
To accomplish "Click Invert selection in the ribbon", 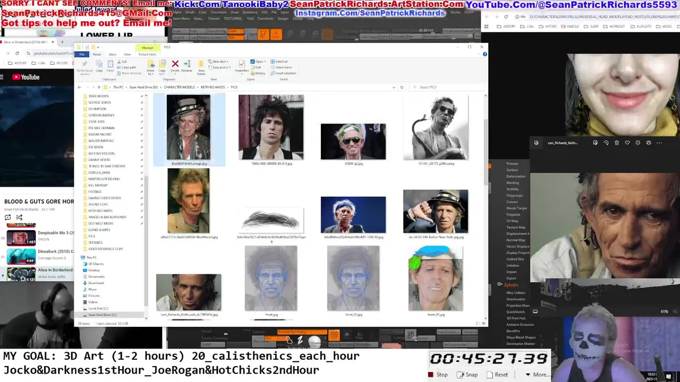I will (284, 73).
